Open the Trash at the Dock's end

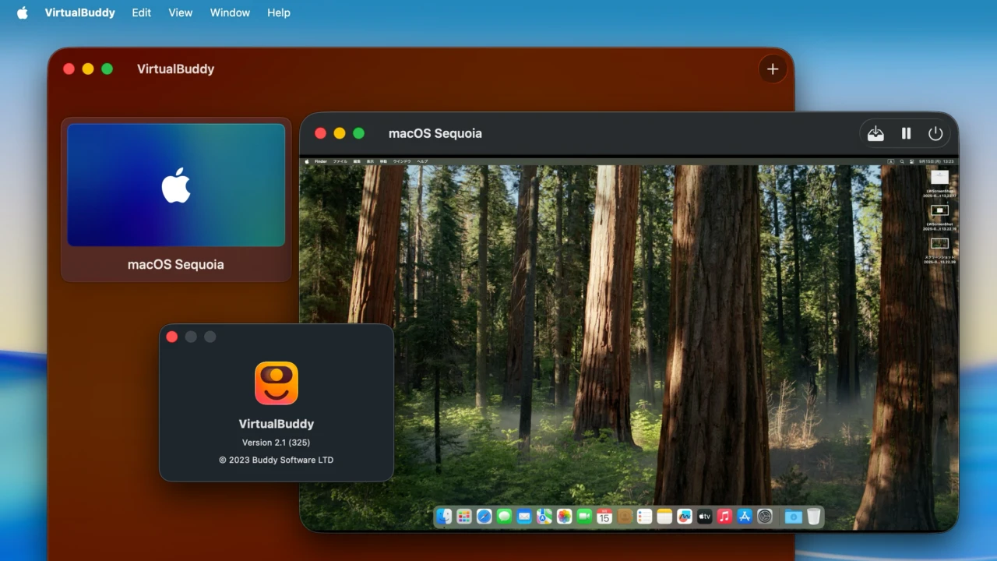813,516
